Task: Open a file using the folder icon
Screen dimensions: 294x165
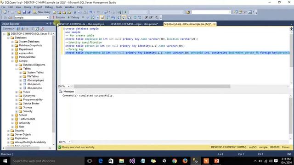Action: click(x=19, y=12)
